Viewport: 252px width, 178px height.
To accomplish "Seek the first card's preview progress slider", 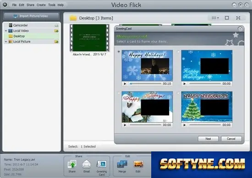I will click(x=145, y=83).
